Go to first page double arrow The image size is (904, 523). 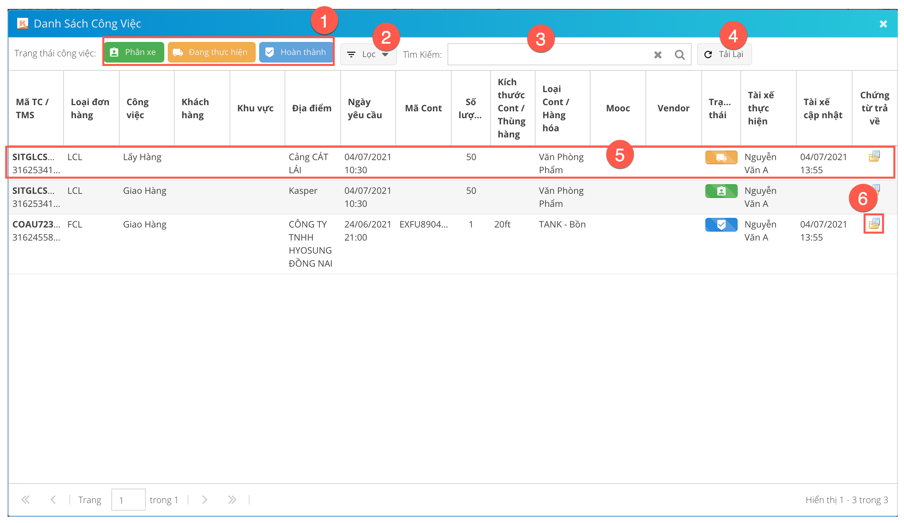point(25,499)
